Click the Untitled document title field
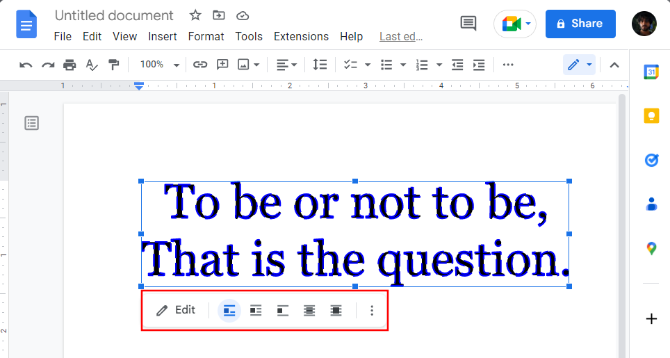Screen dimensions: 670x358 pyautogui.click(x=114, y=15)
